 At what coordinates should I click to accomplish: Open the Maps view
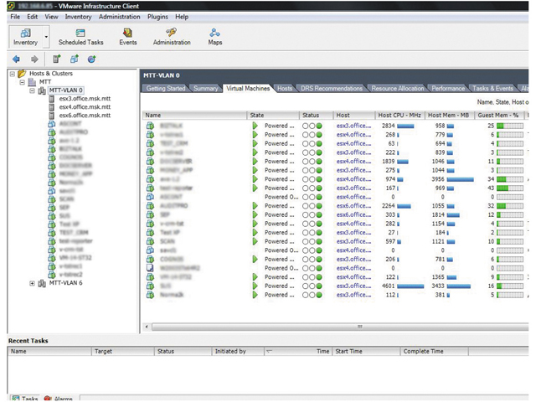pyautogui.click(x=215, y=37)
